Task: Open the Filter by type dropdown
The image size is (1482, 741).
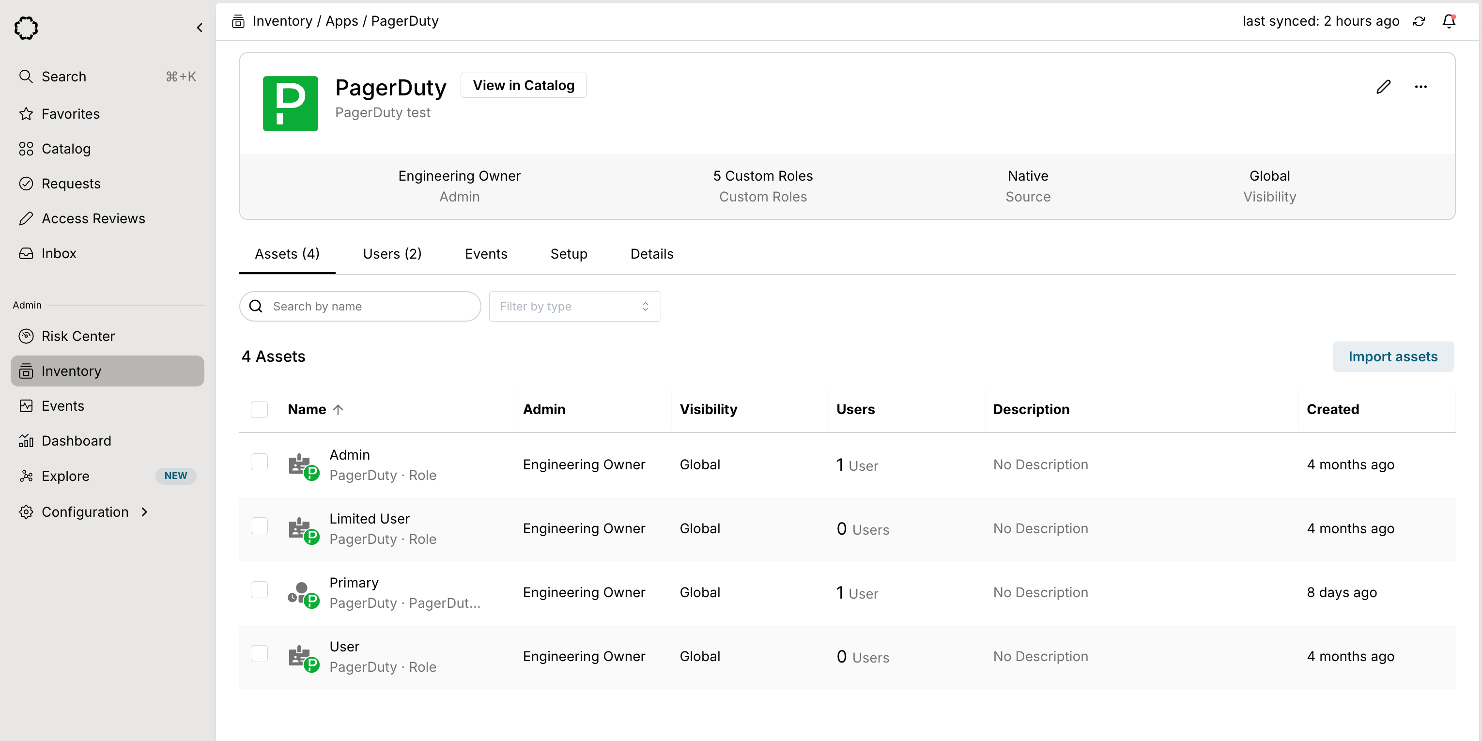Action: point(574,306)
